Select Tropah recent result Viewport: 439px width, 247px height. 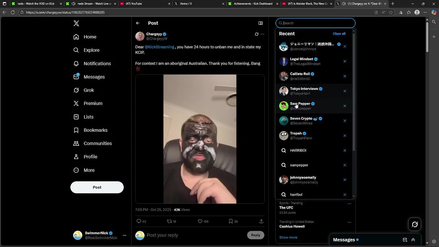314,136
